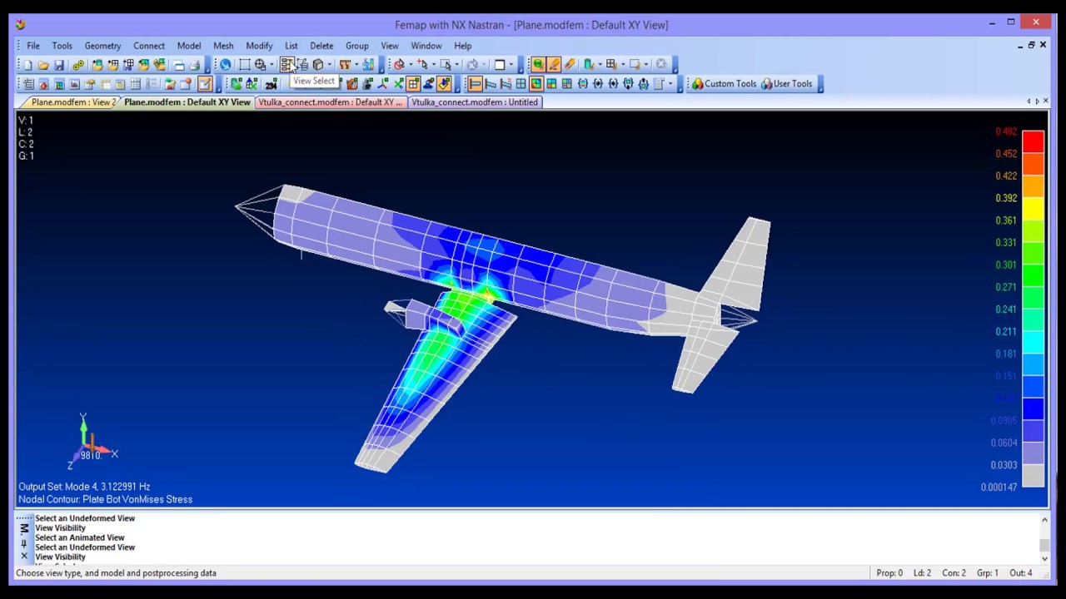
Task: Click the Open file folder icon
Action: pyautogui.click(x=43, y=64)
